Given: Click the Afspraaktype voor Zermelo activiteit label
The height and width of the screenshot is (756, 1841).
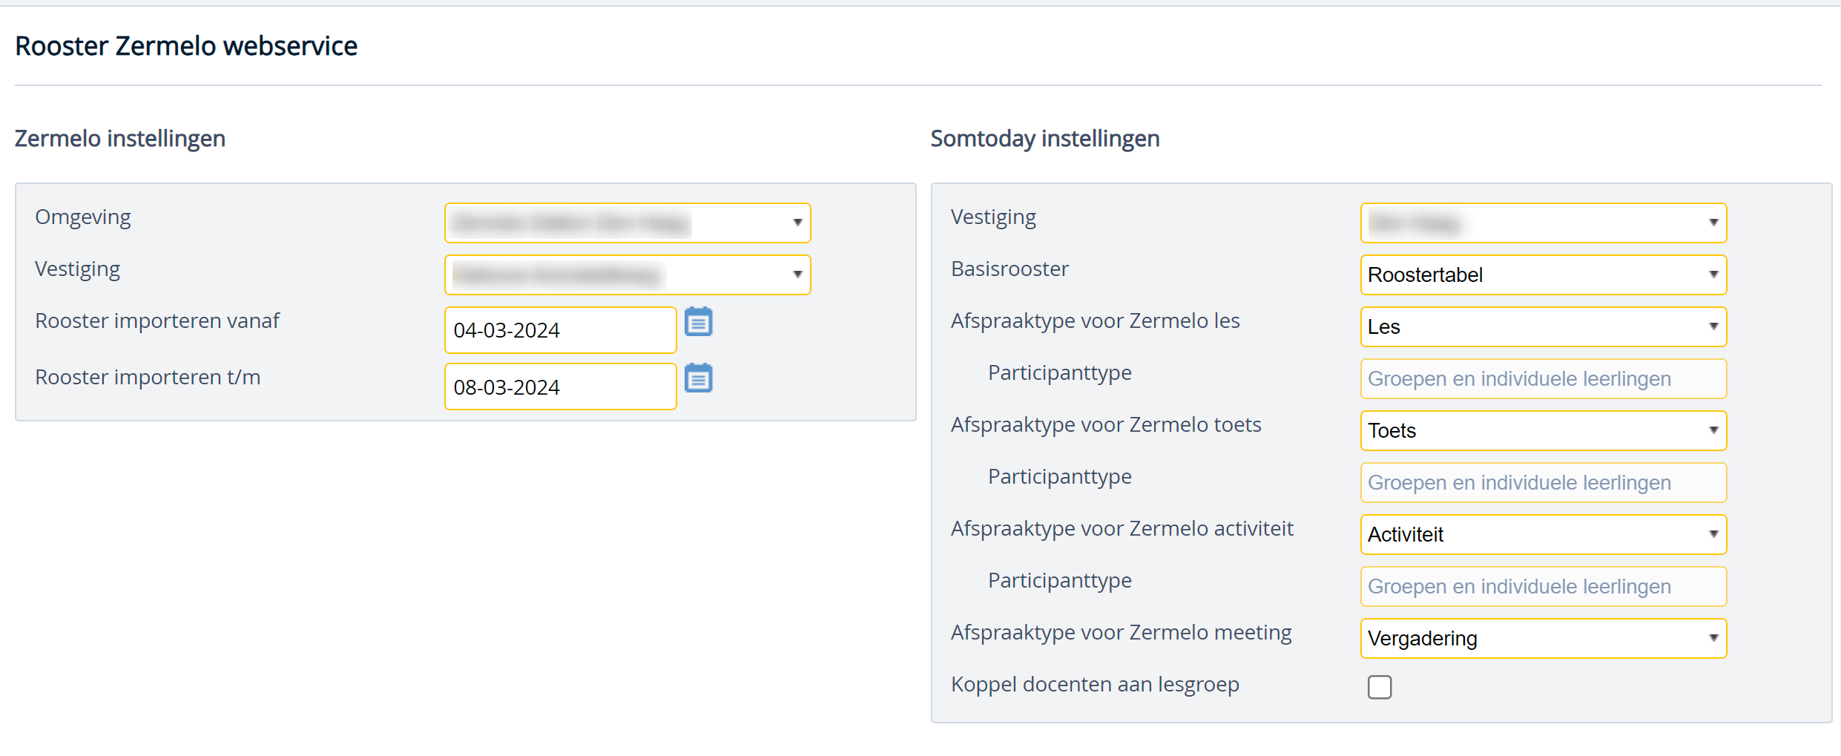Looking at the screenshot, I should [1122, 528].
